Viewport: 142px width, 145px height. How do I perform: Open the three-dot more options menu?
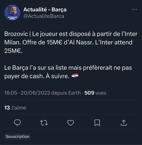[134, 10]
